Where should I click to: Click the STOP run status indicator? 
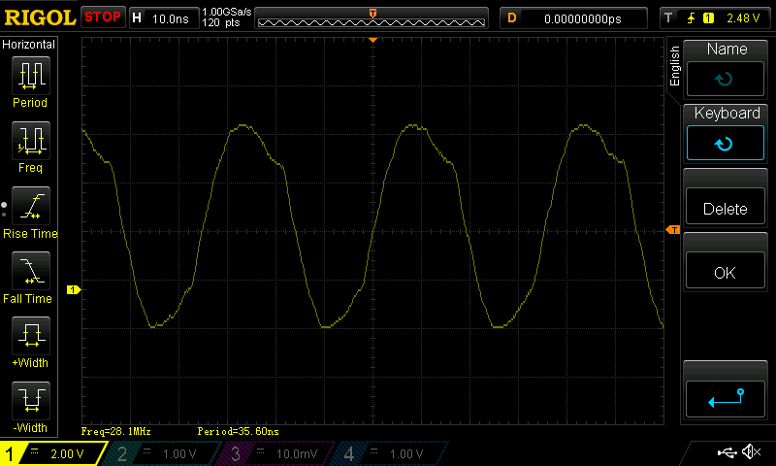(103, 17)
